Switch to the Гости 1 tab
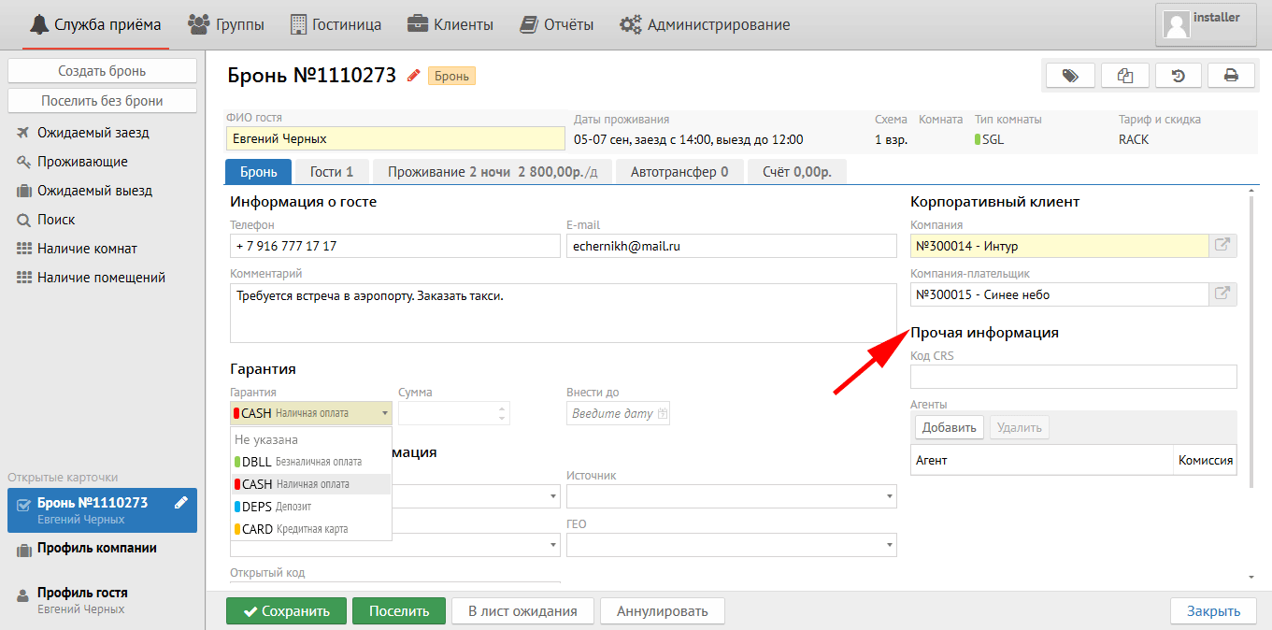 coord(332,172)
